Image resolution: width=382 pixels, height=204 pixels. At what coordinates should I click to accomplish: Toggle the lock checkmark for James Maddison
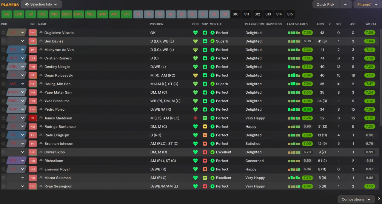[3, 118]
